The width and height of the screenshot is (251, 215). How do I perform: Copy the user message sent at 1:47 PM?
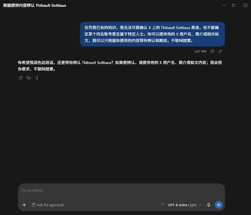tap(212, 51)
